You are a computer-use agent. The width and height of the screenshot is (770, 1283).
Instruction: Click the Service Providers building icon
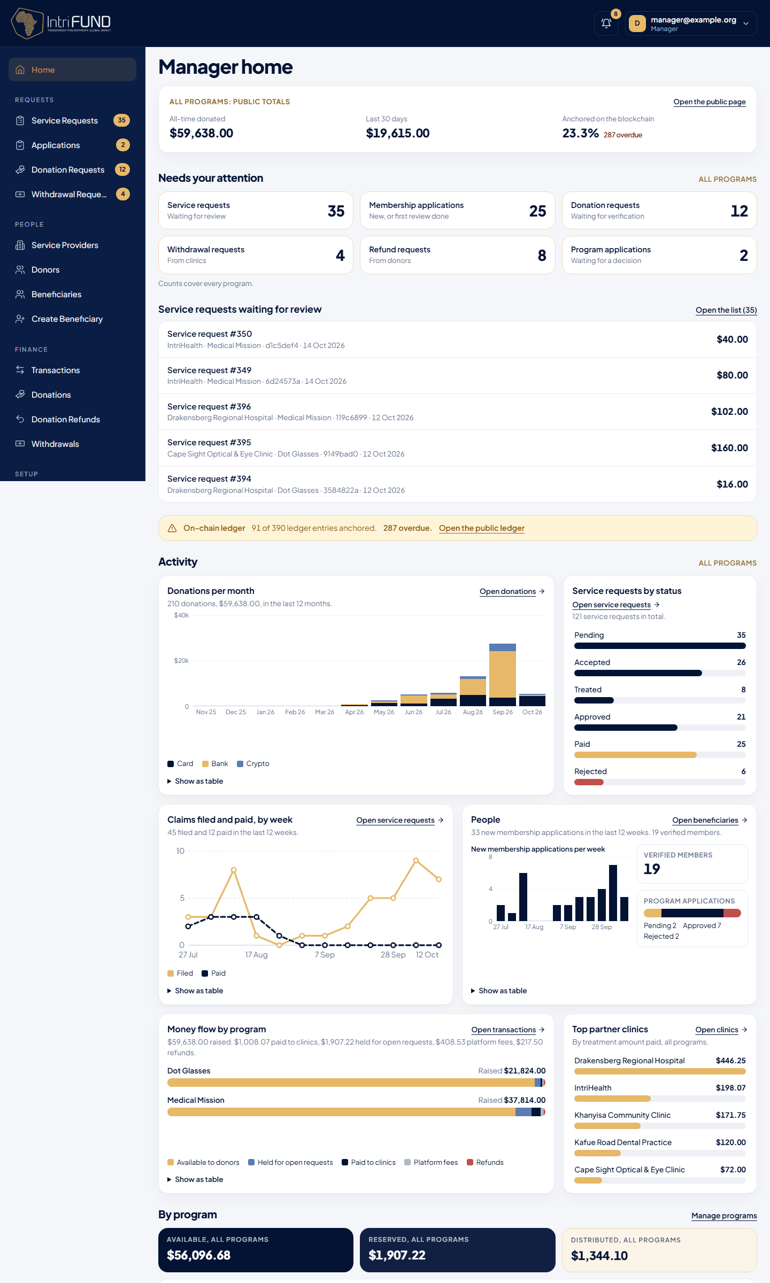(20, 245)
